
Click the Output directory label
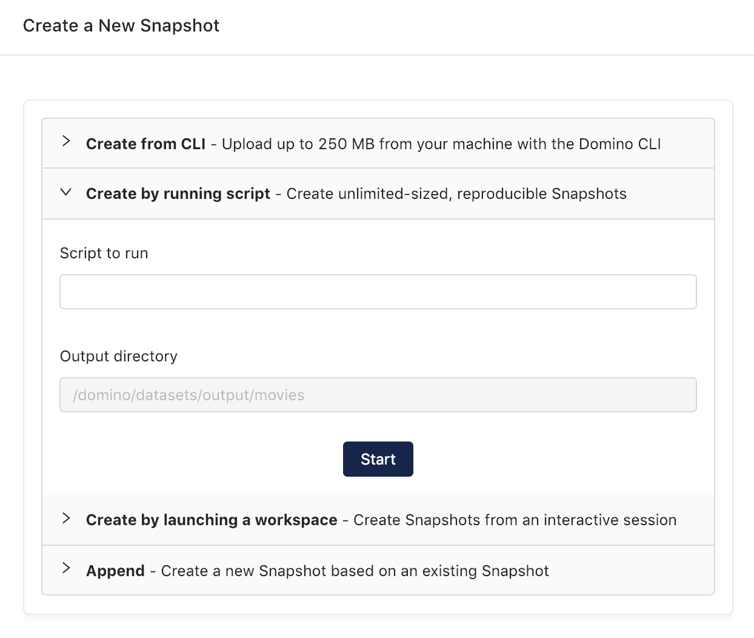tap(119, 356)
